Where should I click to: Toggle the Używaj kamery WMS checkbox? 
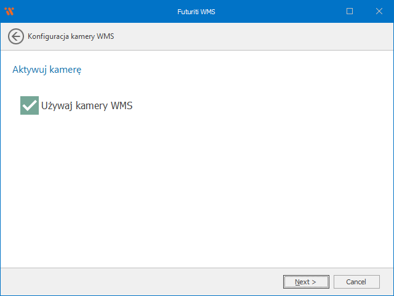pyautogui.click(x=29, y=105)
